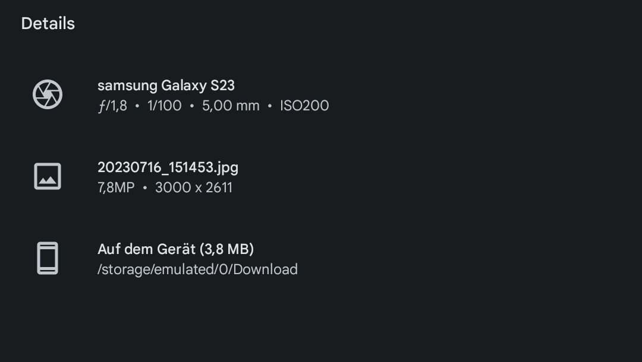Viewport: 642px width, 362px height.
Task: Click the bullet between 7,8MP and resolution
Action: (x=144, y=188)
